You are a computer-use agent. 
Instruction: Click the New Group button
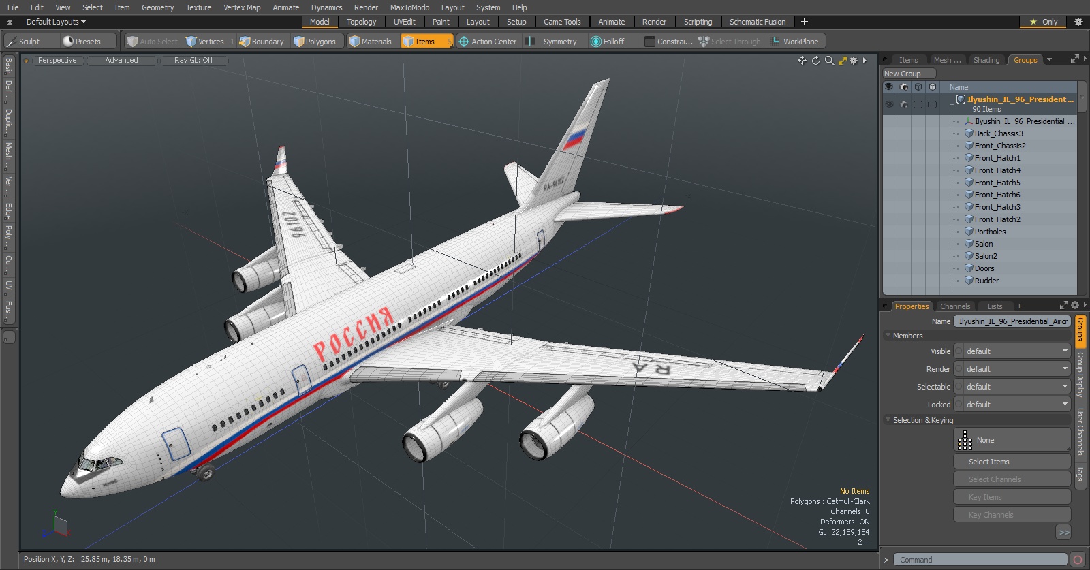click(909, 74)
